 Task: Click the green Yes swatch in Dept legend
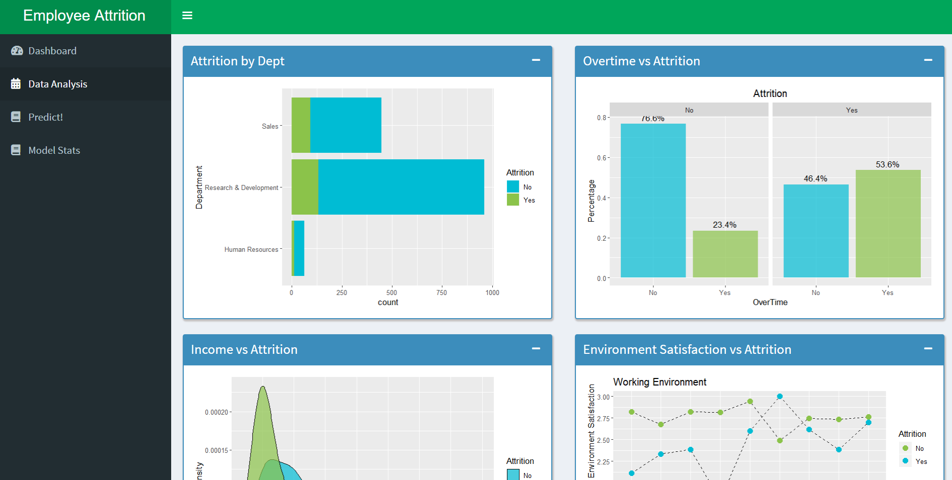(513, 200)
